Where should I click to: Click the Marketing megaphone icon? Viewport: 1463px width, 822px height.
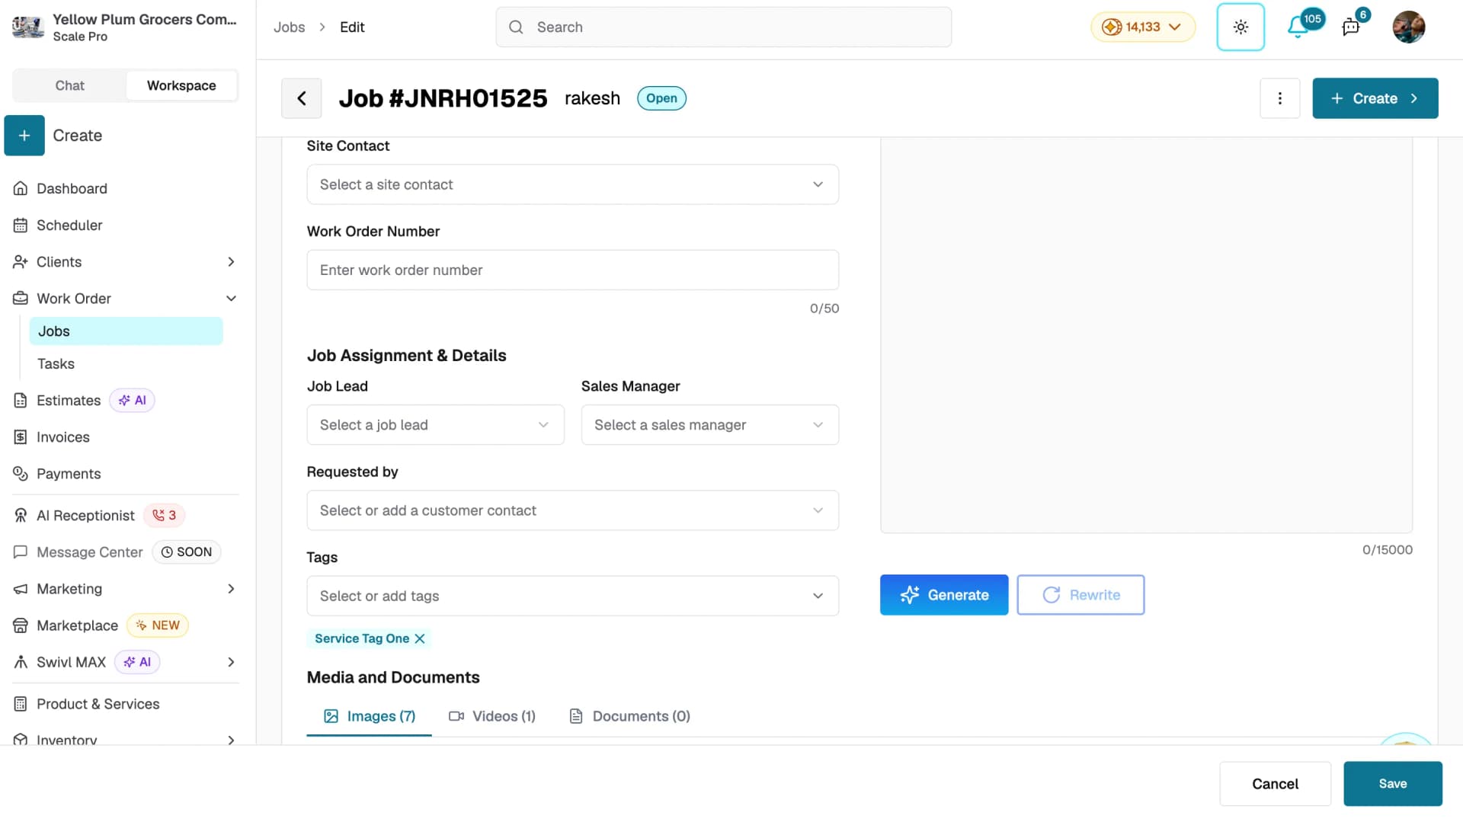21,589
